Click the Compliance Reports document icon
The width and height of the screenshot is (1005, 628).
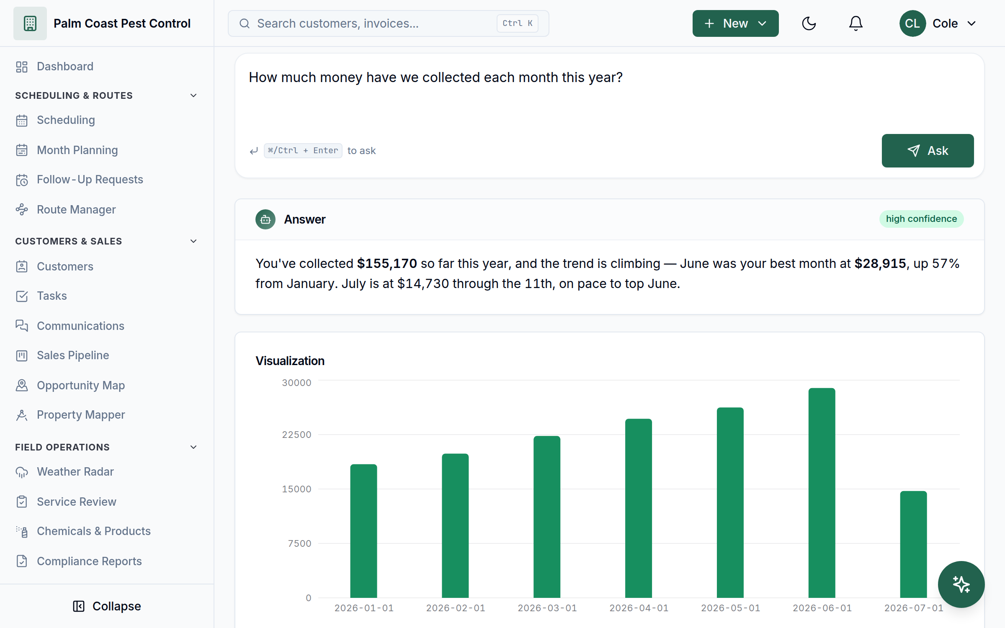[22, 561]
